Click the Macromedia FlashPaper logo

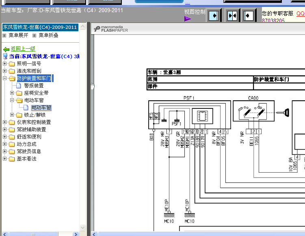(x=111, y=29)
